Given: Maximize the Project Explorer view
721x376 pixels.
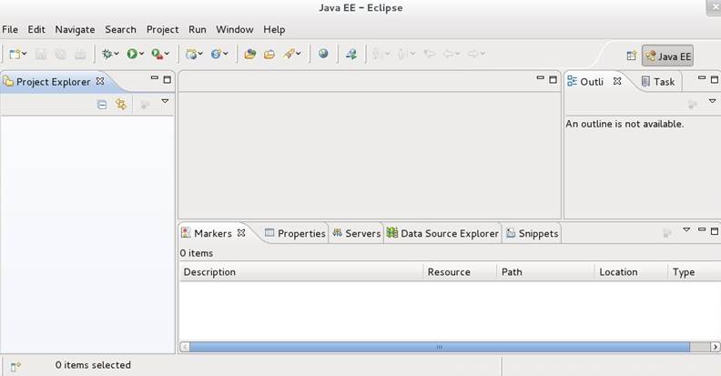Looking at the screenshot, I should pos(168,79).
